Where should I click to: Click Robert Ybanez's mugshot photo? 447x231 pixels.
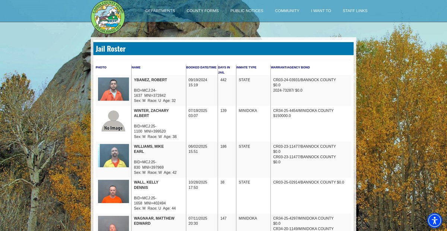tap(113, 89)
